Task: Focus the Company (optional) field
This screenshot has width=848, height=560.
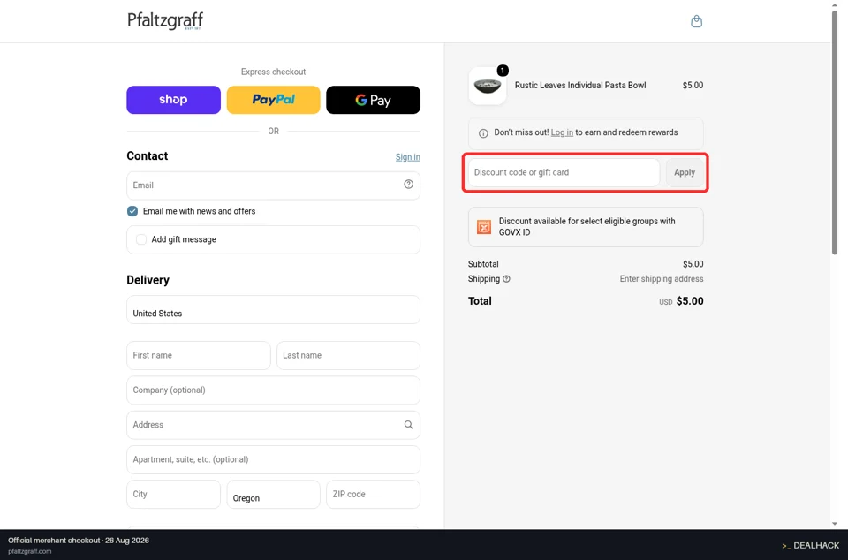Action: click(x=273, y=390)
